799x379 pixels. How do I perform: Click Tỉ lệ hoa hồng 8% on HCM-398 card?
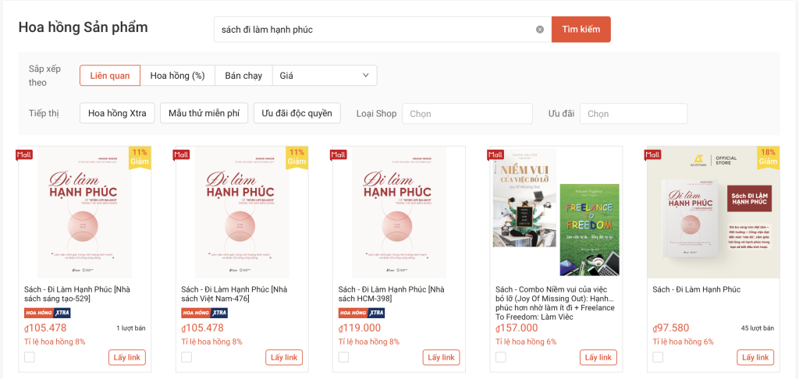(x=369, y=342)
